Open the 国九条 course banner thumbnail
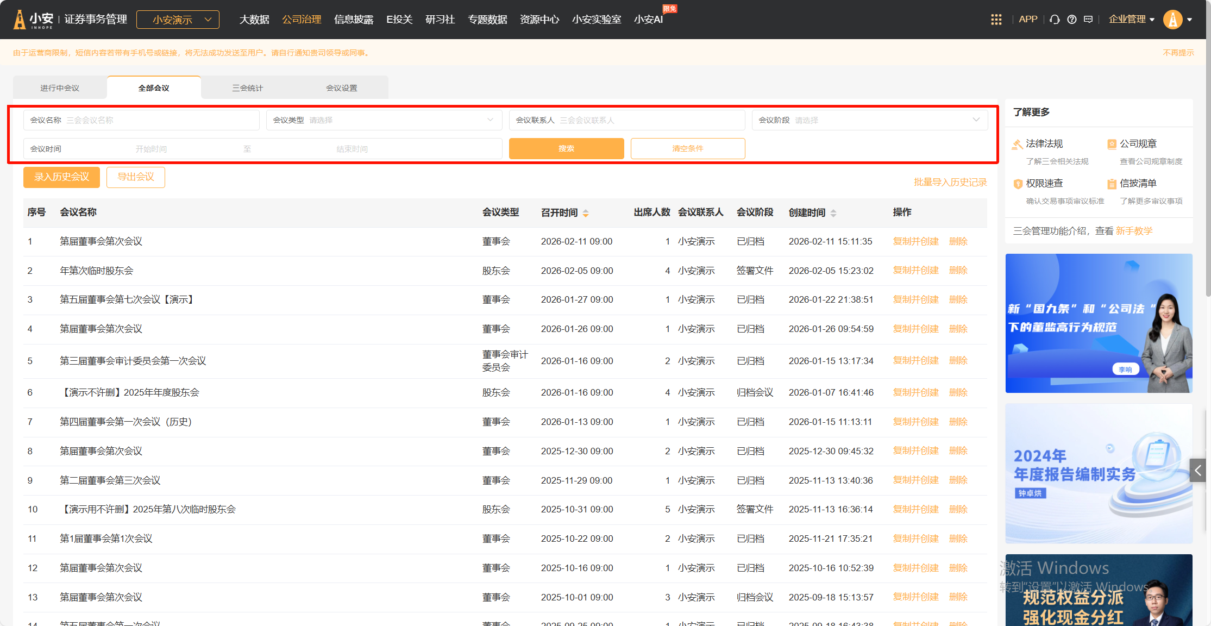This screenshot has height=626, width=1211. [x=1099, y=323]
